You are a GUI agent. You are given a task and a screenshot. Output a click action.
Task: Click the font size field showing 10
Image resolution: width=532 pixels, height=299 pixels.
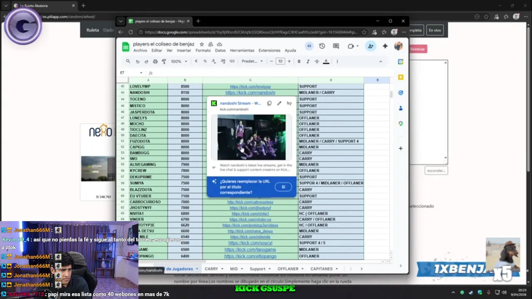[280, 61]
